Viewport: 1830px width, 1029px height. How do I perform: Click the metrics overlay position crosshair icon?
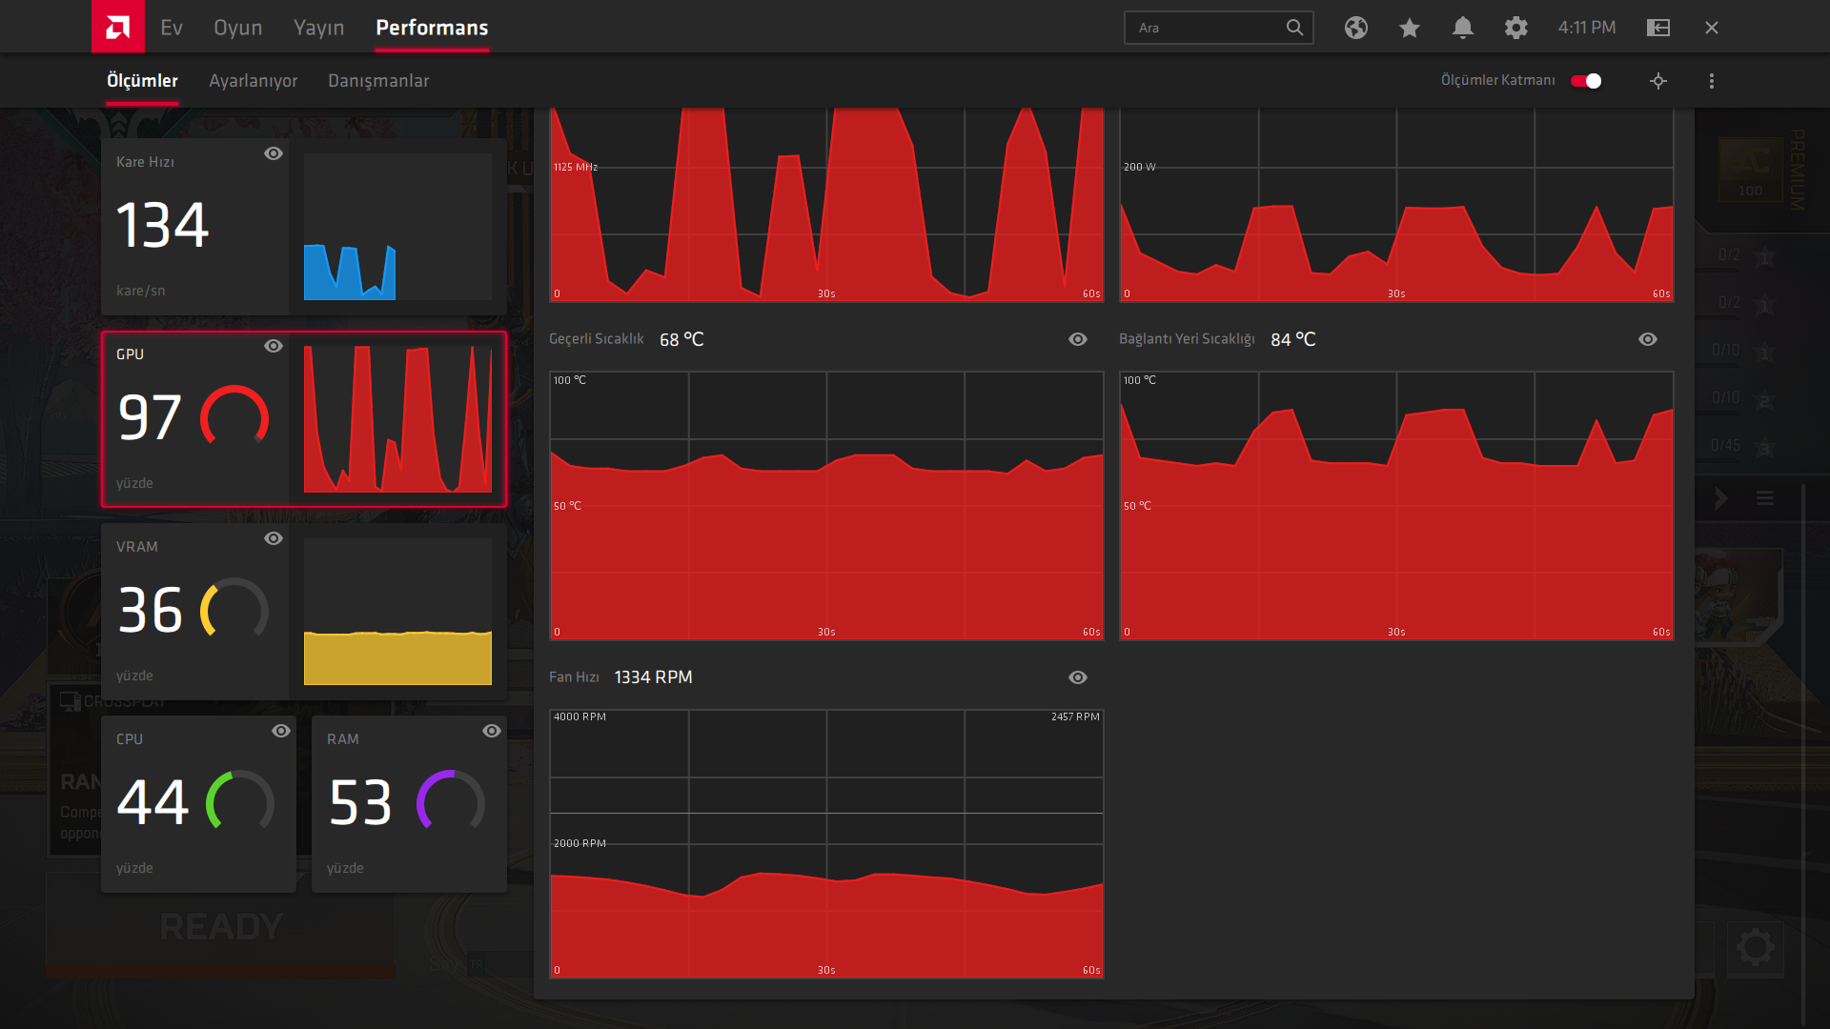1658,81
